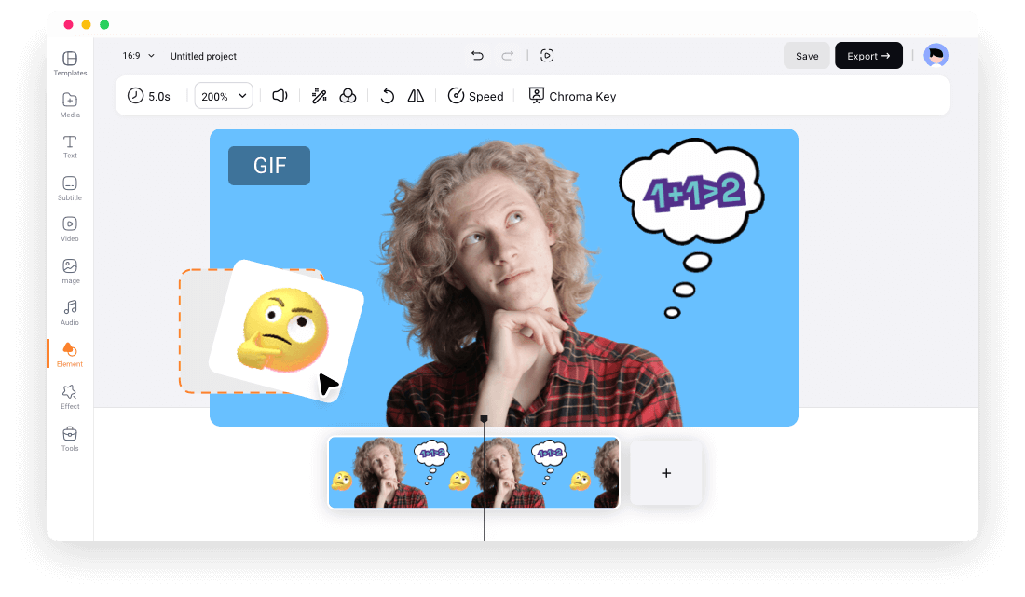The height and width of the screenshot is (597, 1025).
Task: Select the Element tab in sidebar
Action: click(x=70, y=355)
